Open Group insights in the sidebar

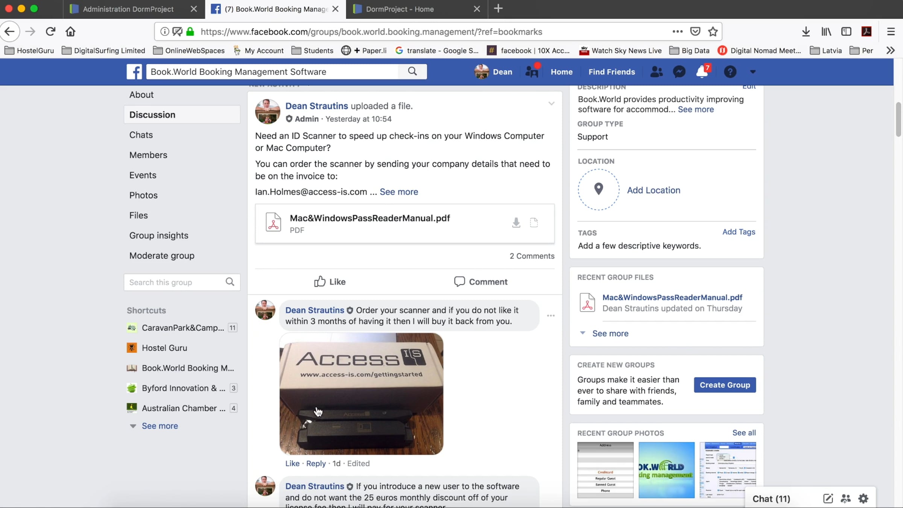(x=159, y=235)
